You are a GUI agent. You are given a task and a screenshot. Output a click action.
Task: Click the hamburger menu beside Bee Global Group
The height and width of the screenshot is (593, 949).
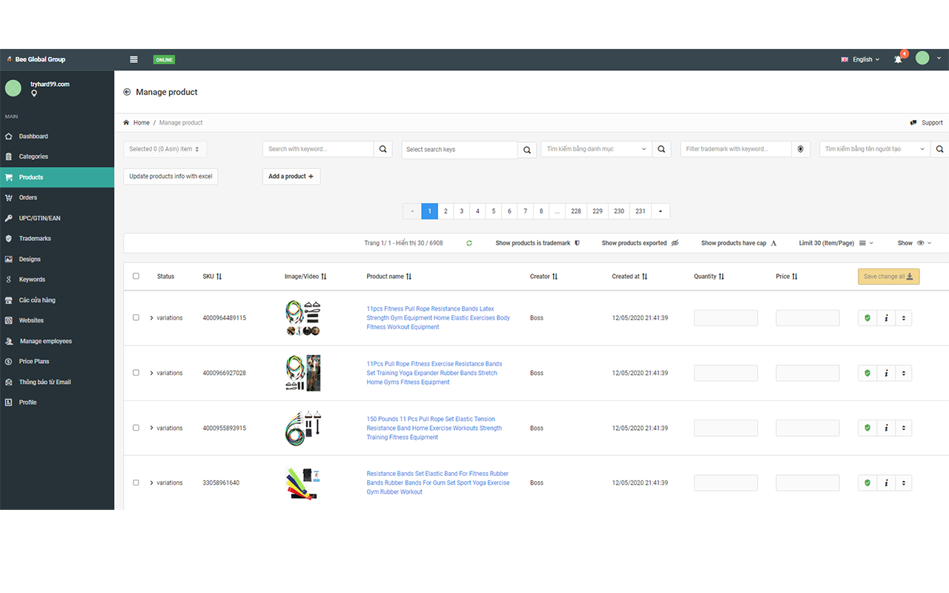(x=133, y=59)
